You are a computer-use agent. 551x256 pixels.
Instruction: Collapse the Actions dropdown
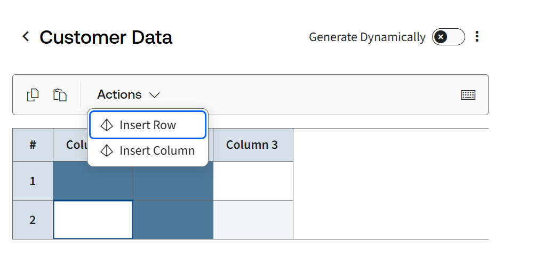point(129,95)
